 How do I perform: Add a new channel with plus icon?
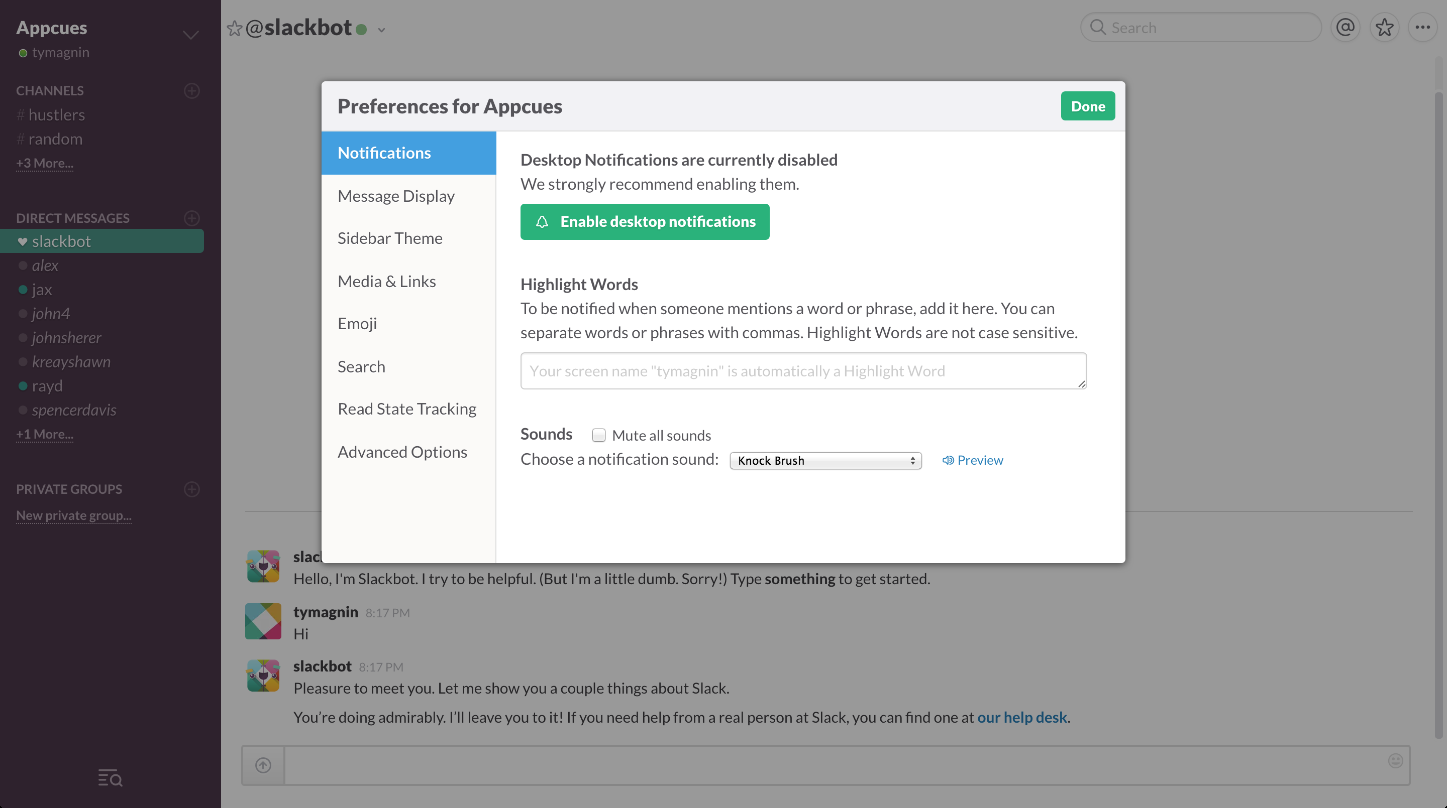pyautogui.click(x=191, y=90)
